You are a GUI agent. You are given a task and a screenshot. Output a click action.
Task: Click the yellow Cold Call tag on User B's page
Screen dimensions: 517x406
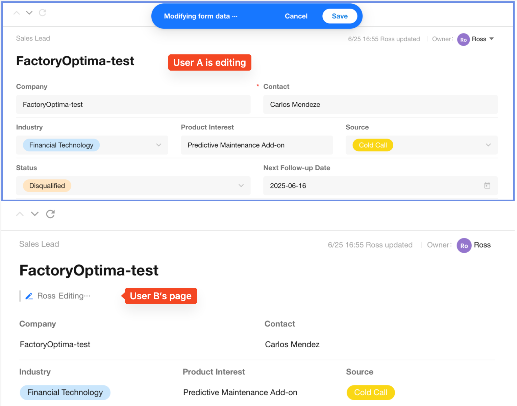[x=371, y=392]
